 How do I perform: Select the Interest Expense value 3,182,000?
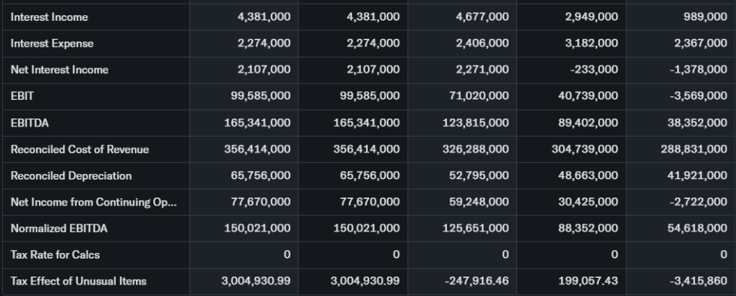pyautogui.click(x=592, y=43)
